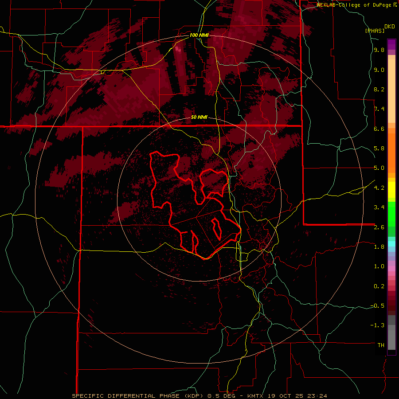Pick the pink color bar segment

pyautogui.click(x=391, y=269)
